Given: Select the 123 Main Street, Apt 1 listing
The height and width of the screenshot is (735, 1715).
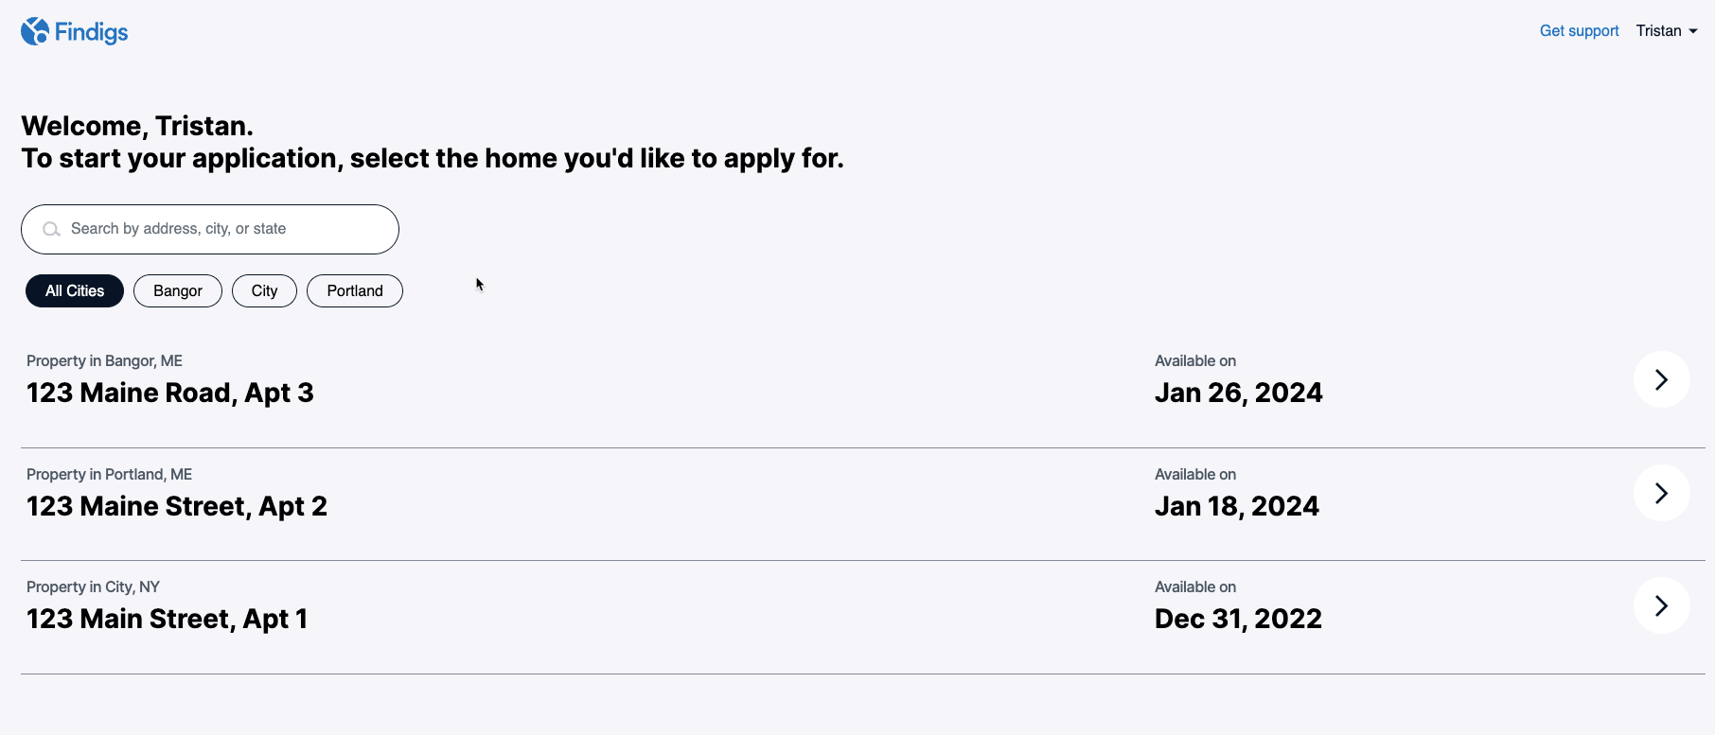Looking at the screenshot, I should point(168,619).
